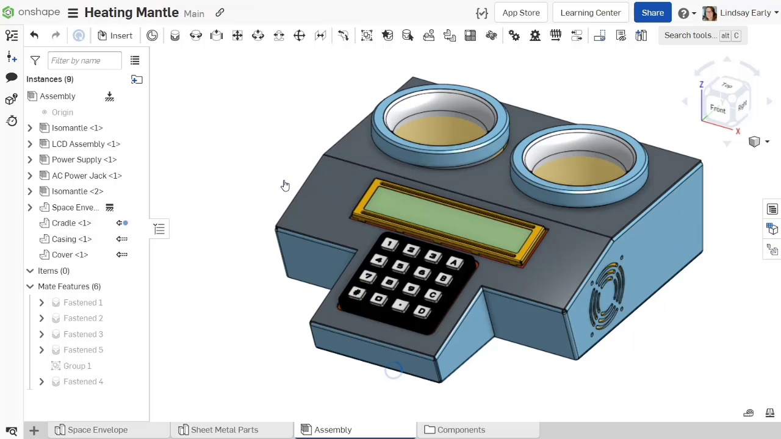Image resolution: width=781 pixels, height=439 pixels.
Task: Expand the Power Supply <1> node
Action: pos(30,160)
